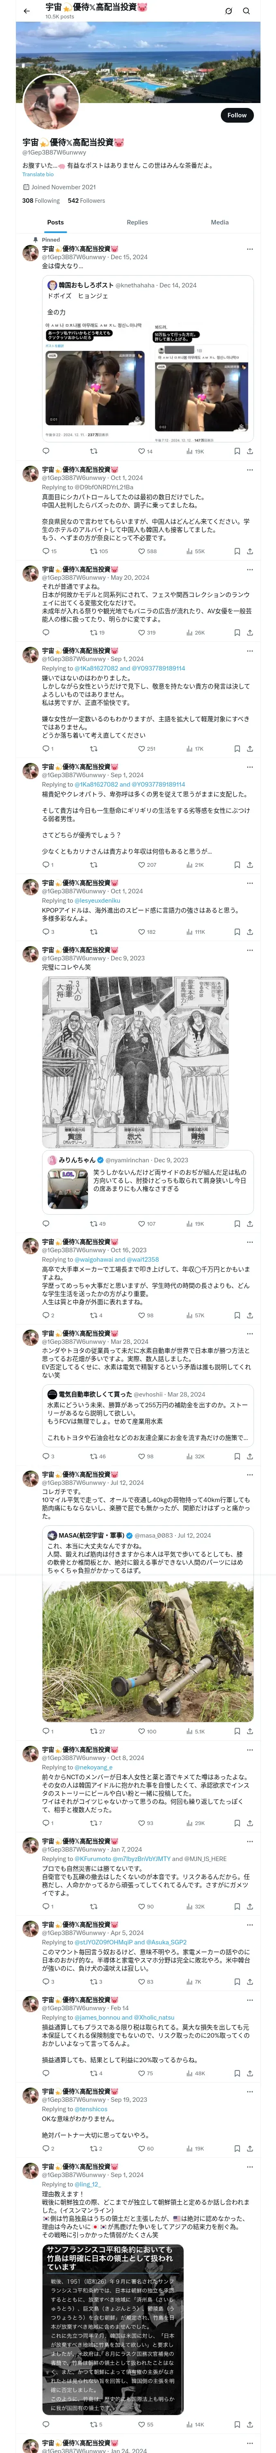Share the pinned post
The width and height of the screenshot is (276, 2453).
tap(249, 451)
